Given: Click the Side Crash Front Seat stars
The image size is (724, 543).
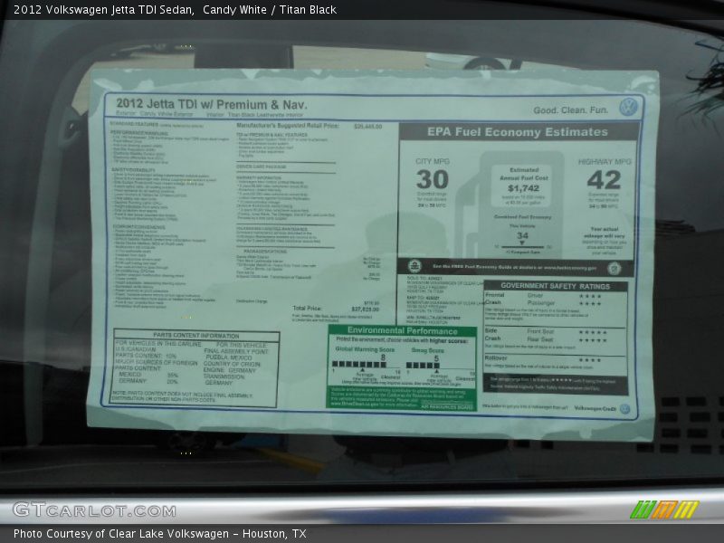Looking at the screenshot, I should click(x=592, y=331).
